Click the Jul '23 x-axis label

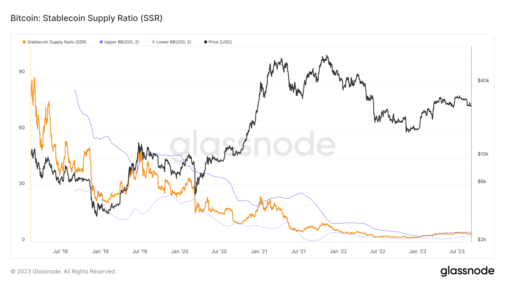pyautogui.click(x=457, y=251)
